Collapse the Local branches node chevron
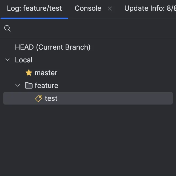The height and width of the screenshot is (176, 176). tap(7, 60)
